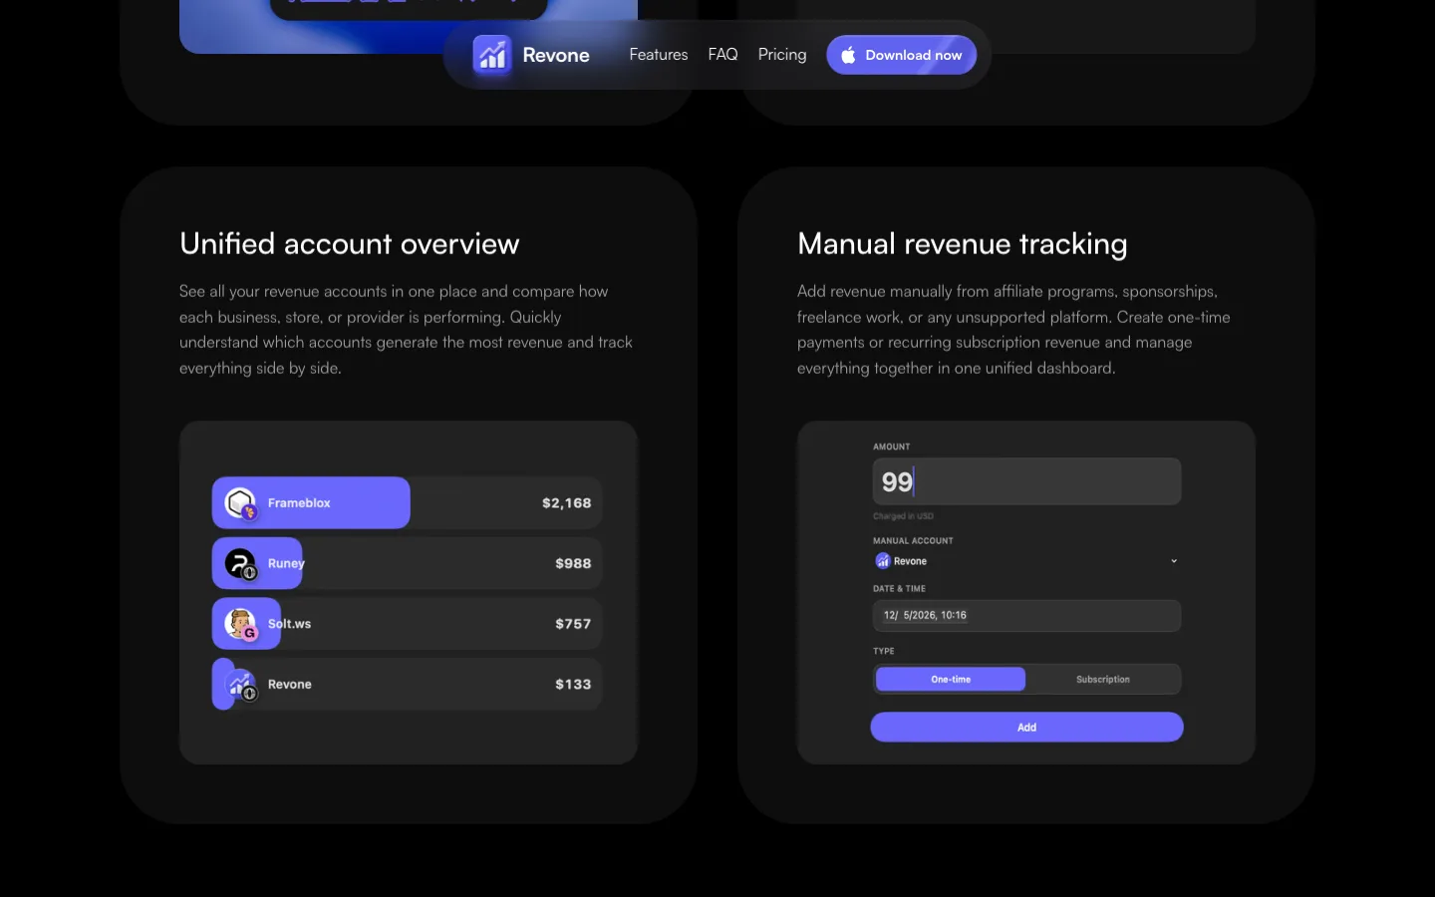Viewport: 1435px width, 897px height.
Task: Click the Solt.ws avatar icon
Action: coord(240,624)
